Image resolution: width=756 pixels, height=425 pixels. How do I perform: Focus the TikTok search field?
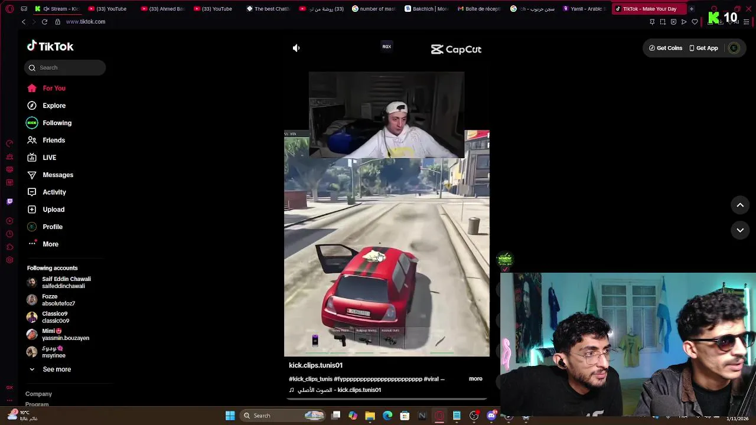65,67
